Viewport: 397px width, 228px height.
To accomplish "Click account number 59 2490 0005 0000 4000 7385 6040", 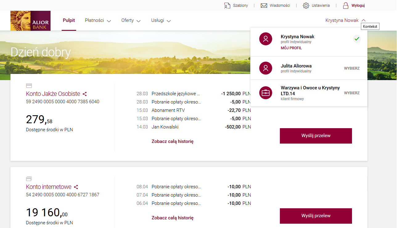I will [x=63, y=102].
